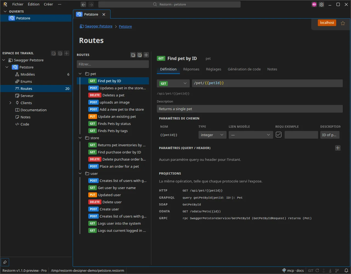The height and width of the screenshot is (274, 351).
Task: Click the Git push icon in status bar
Action: (324, 270)
